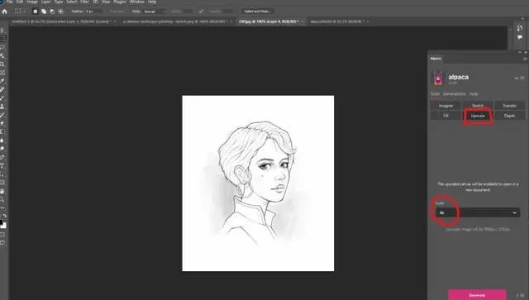Swap foreground and background colors
529x300 pixels.
pyautogui.click(x=4, y=216)
